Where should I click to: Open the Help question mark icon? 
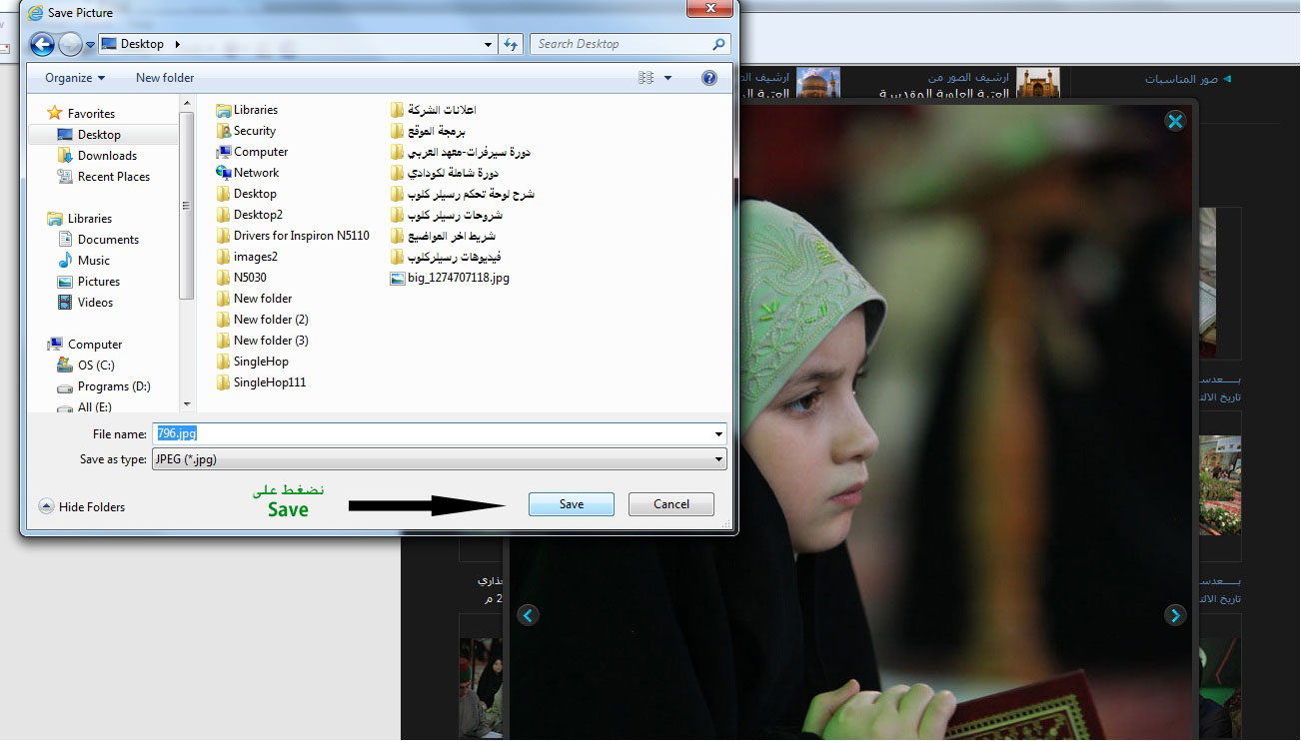(709, 78)
